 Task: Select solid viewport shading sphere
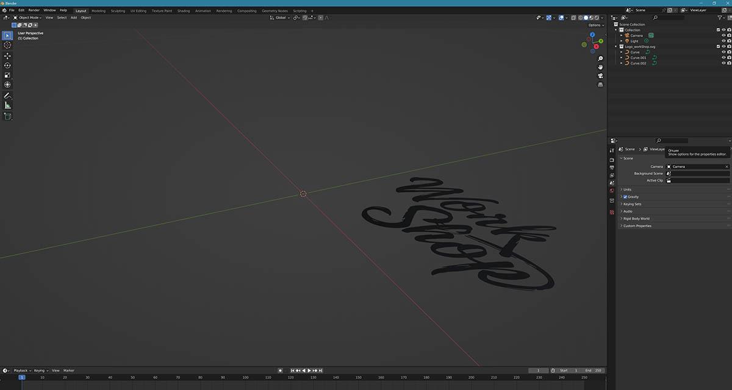pos(586,18)
